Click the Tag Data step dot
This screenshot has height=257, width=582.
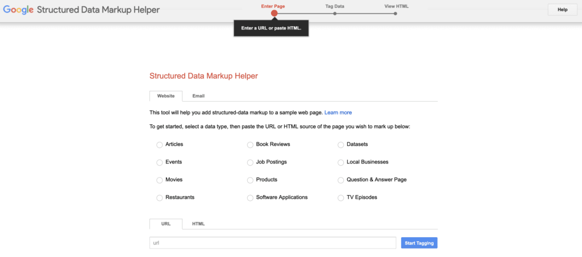tap(335, 14)
